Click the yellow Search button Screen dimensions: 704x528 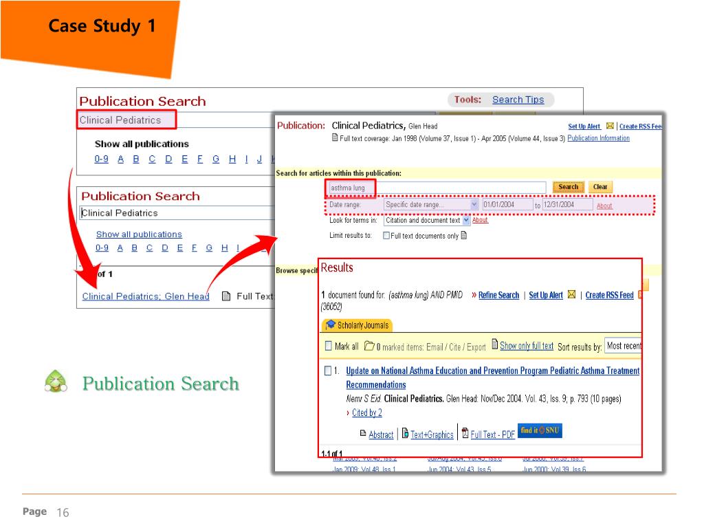point(569,187)
